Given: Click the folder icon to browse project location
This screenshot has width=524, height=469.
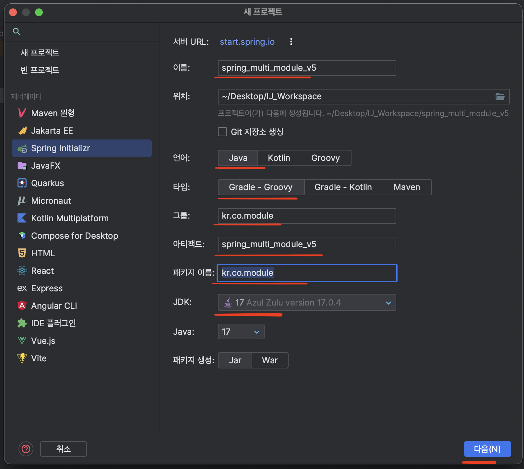Looking at the screenshot, I should pyautogui.click(x=500, y=96).
